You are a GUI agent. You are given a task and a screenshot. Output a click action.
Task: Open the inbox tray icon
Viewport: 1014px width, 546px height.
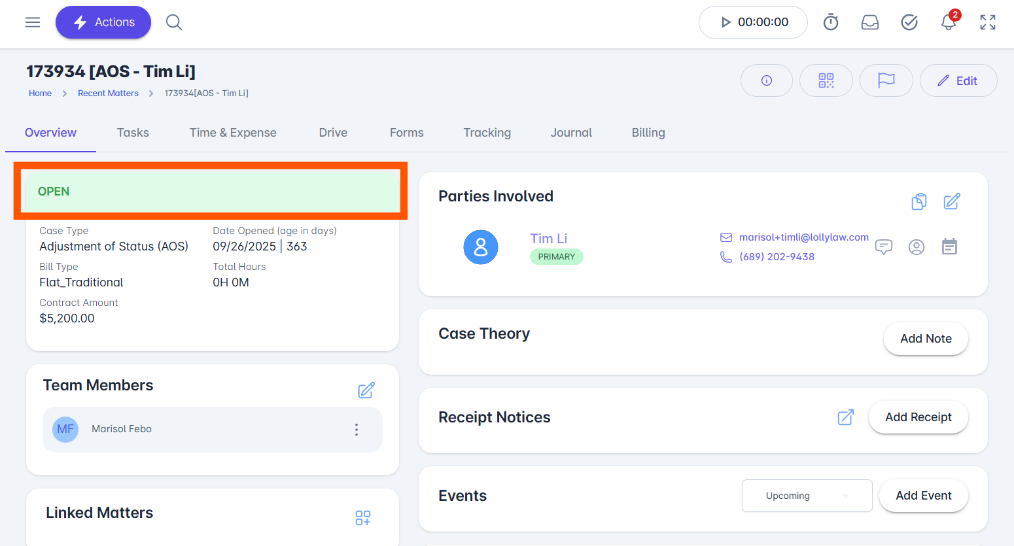(x=870, y=22)
